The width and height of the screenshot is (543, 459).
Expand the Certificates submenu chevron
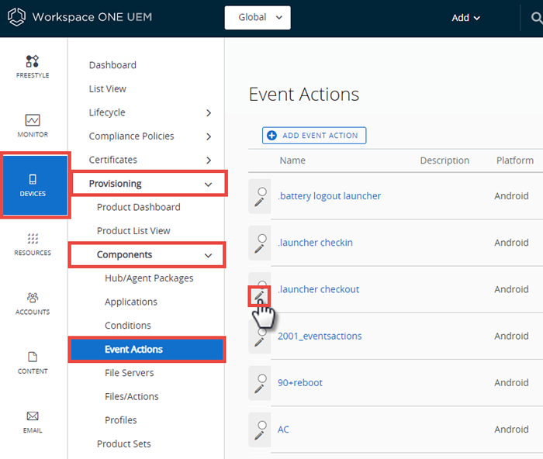pos(209,160)
